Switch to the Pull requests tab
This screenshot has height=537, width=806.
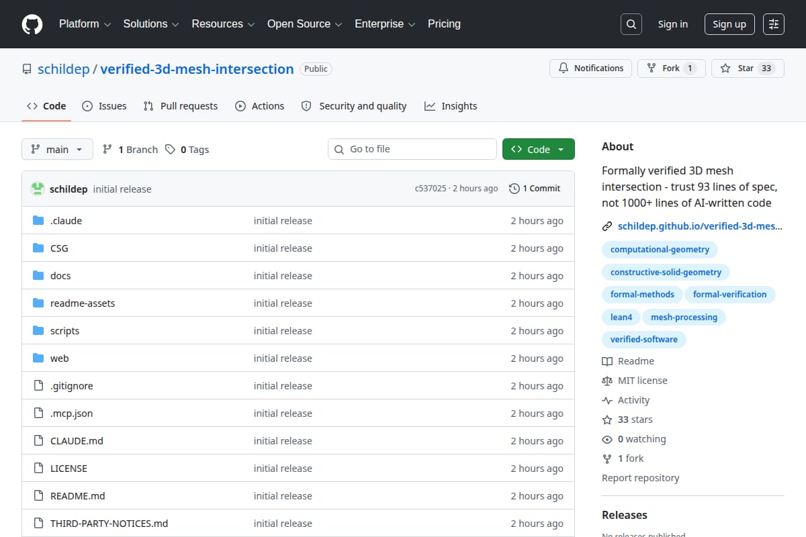[181, 106]
